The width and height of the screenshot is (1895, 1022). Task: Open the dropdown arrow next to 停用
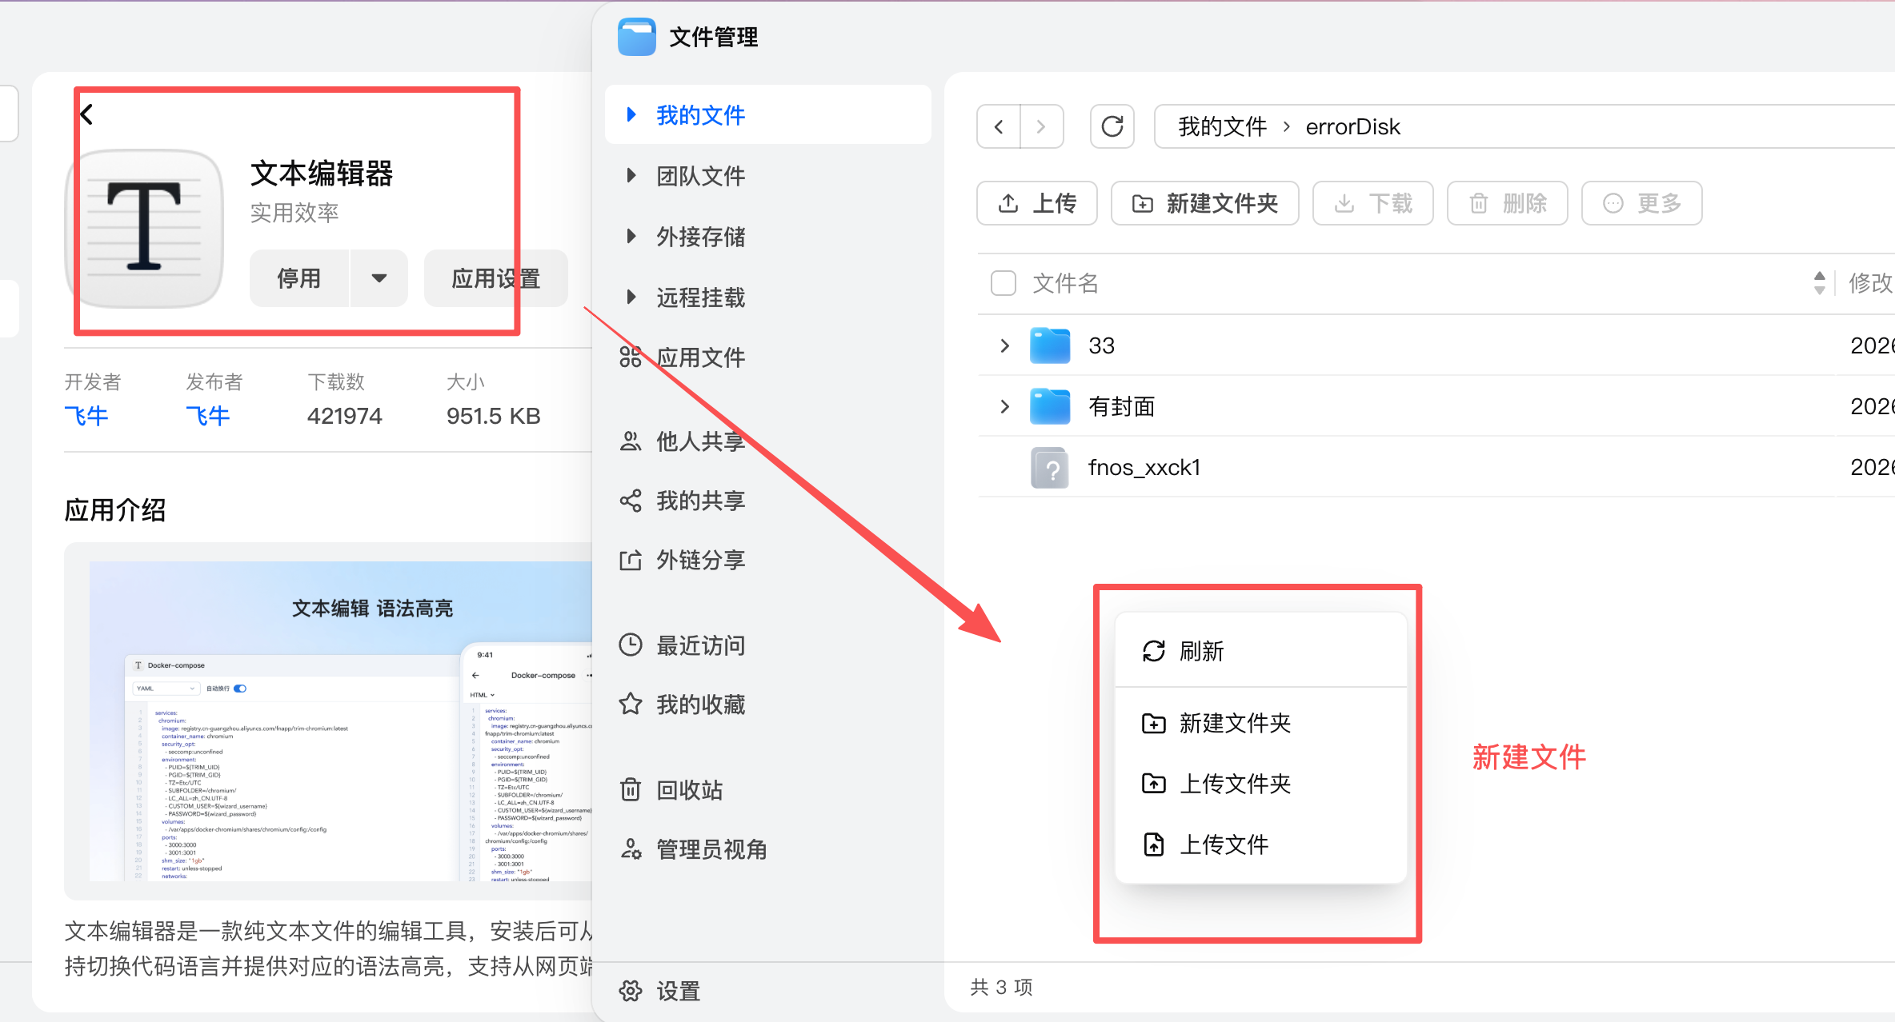379,278
